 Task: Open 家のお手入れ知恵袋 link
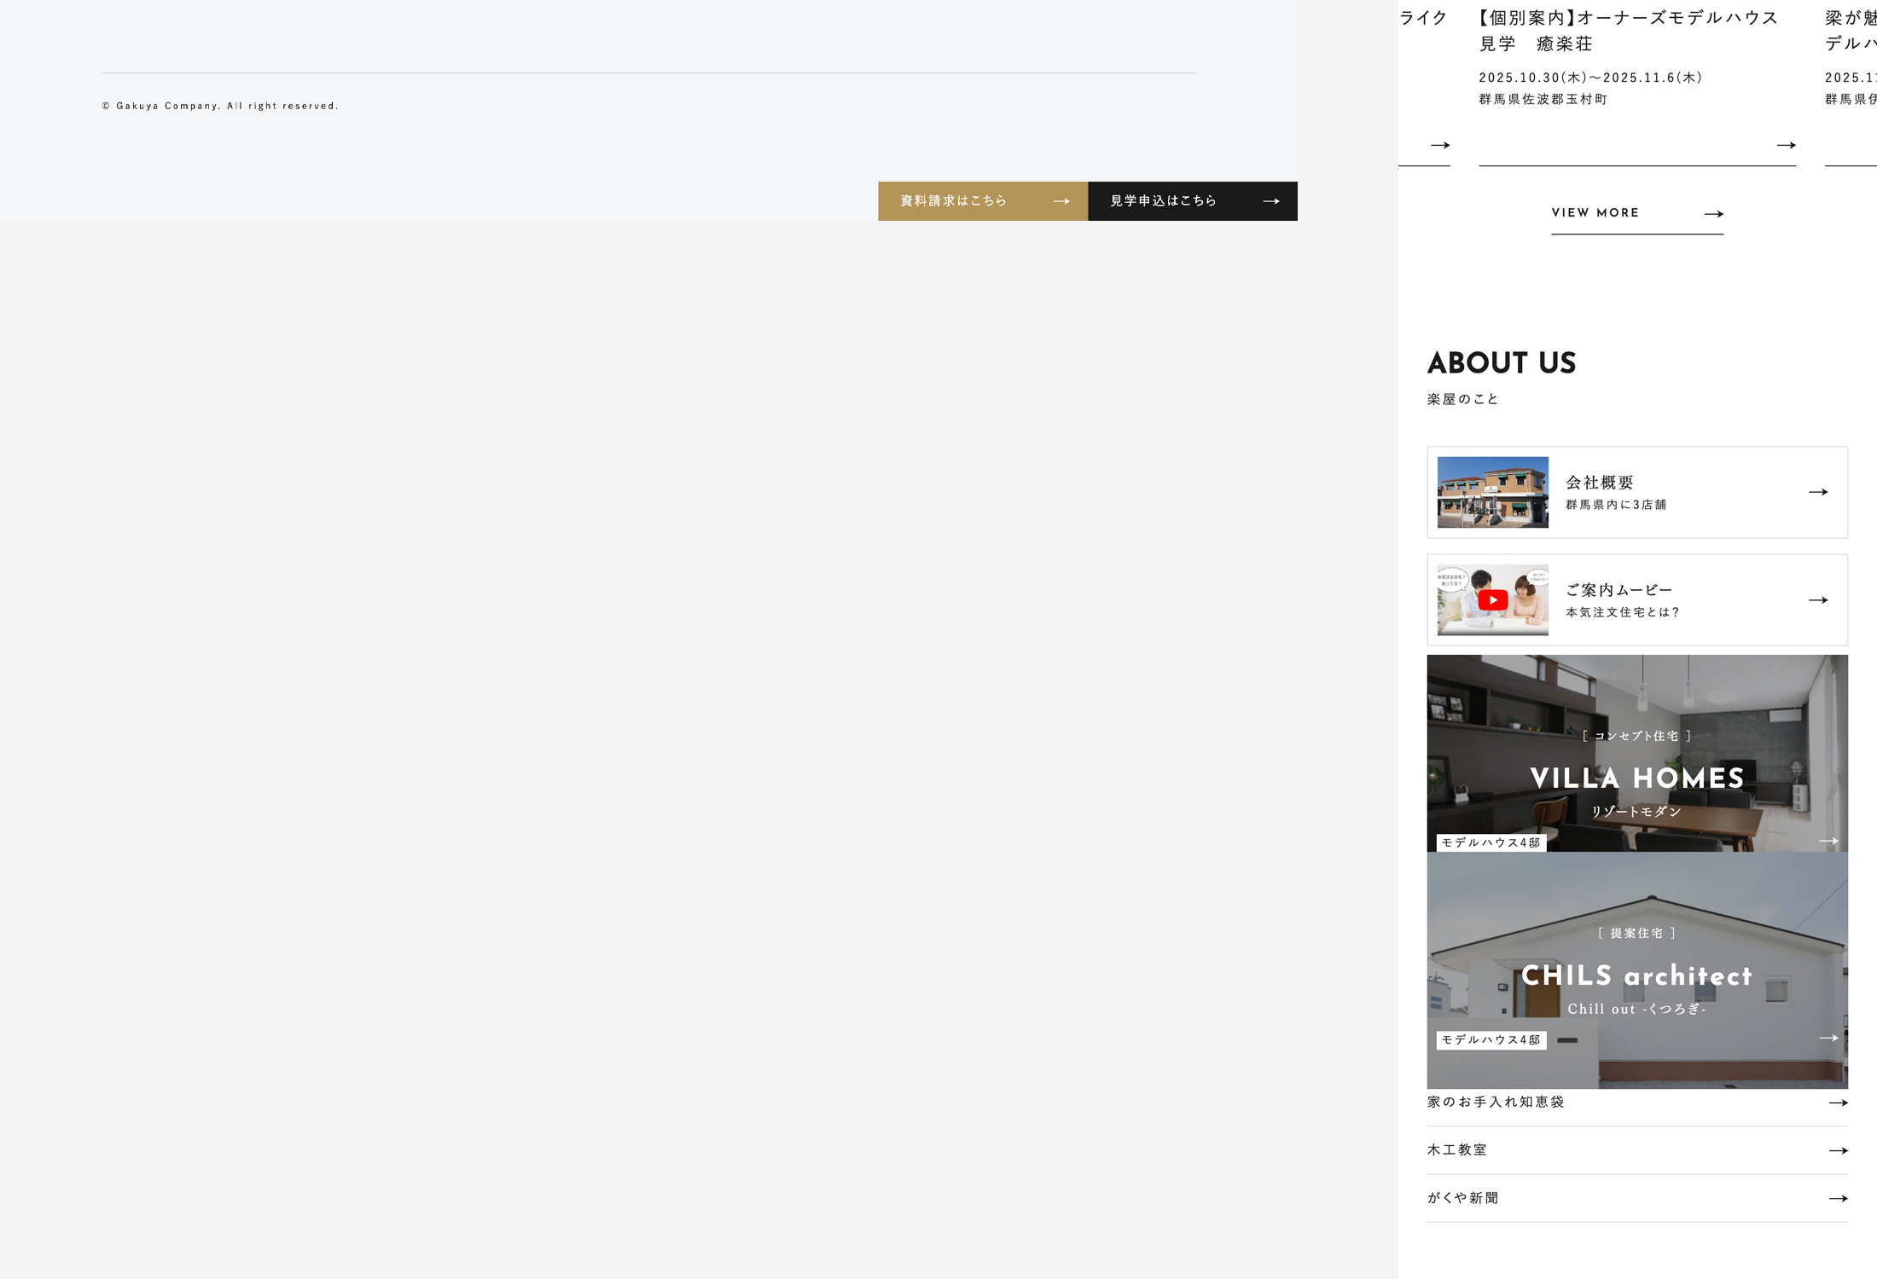(x=1496, y=1102)
